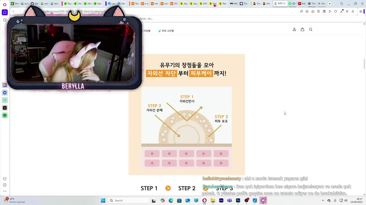
Task: Switch to the '비타 10' active tab
Action: point(280,4)
